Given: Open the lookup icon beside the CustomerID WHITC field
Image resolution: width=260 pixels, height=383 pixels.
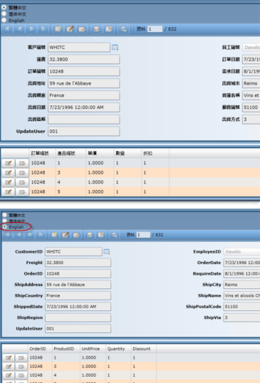Looking at the screenshot, I should pyautogui.click(x=107, y=251).
